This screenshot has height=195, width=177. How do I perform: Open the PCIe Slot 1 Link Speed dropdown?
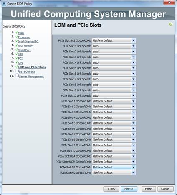[x=114, y=46]
